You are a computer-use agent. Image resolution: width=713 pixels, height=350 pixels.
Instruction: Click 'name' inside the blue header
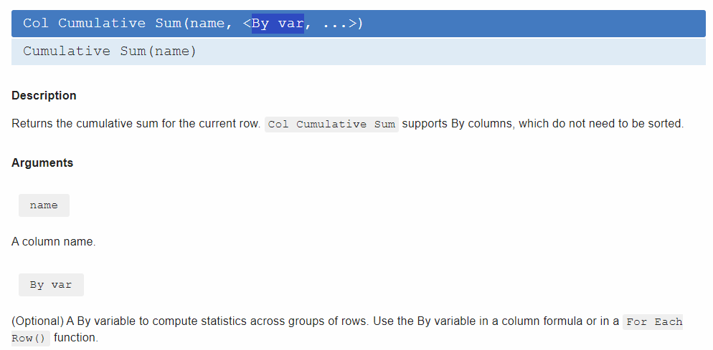pyautogui.click(x=207, y=24)
